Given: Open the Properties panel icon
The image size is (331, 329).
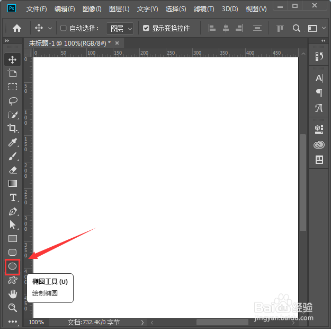Looking at the screenshot, I should pyautogui.click(x=319, y=160).
